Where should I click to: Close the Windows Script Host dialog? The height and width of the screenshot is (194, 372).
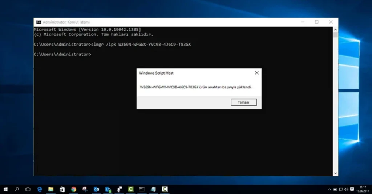[x=257, y=73]
